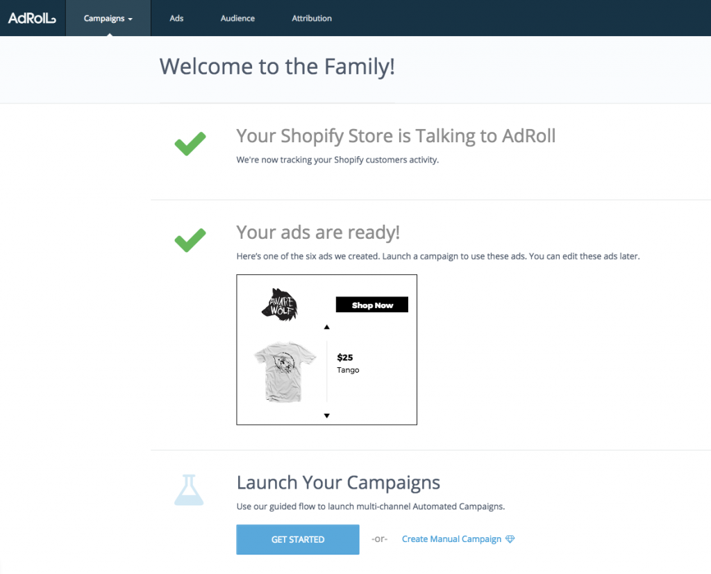Open the Campaigns dropdown menu
Image resolution: width=711 pixels, height=574 pixels.
click(108, 18)
